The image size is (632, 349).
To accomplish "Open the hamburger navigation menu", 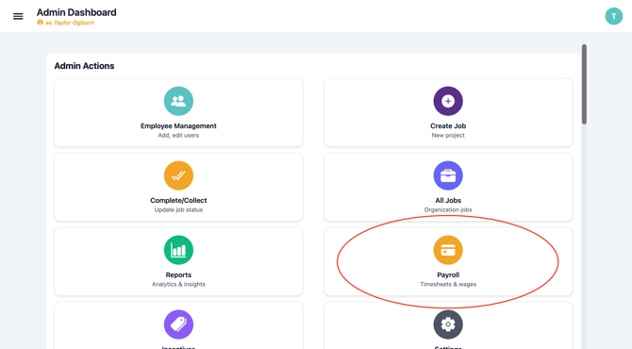I will click(18, 17).
